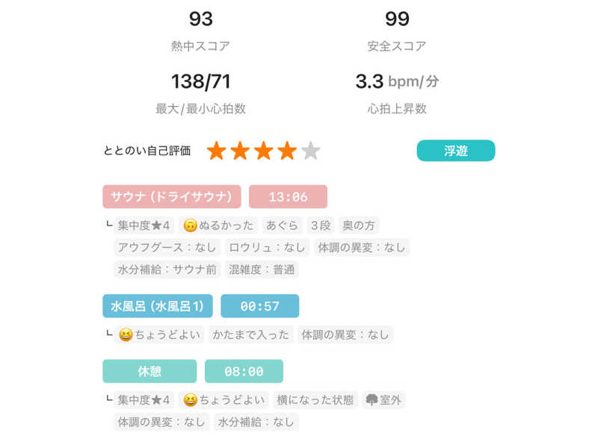The image size is (598, 448).
Task: Select the 水風呂 (水風呂1) section label
Action: tap(158, 306)
